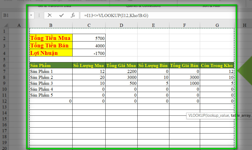Select column A header

coord(19,25)
